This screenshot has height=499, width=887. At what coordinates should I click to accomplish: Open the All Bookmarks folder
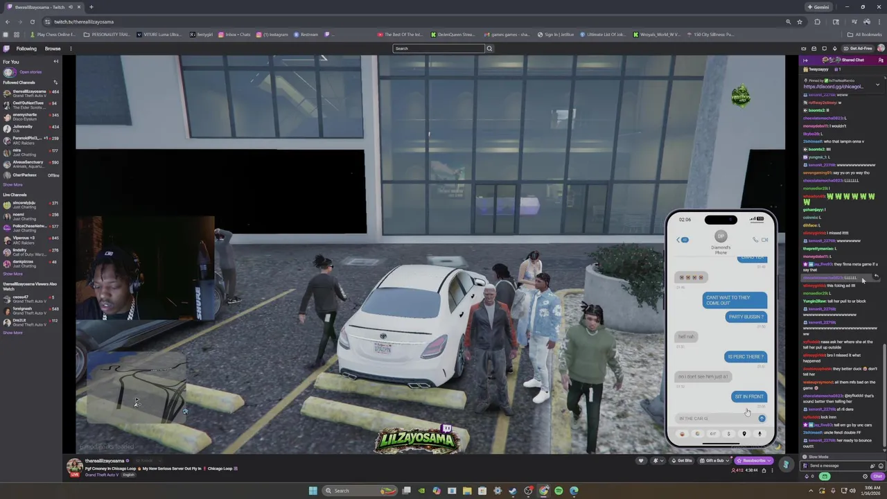[865, 35]
